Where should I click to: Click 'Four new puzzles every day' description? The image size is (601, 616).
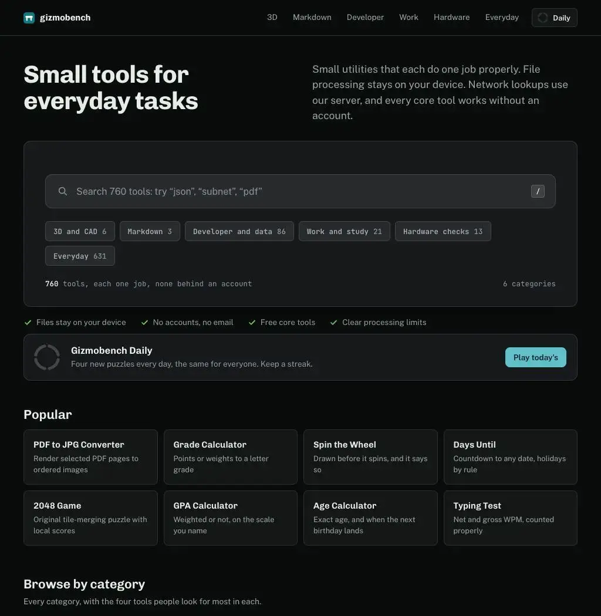(192, 364)
